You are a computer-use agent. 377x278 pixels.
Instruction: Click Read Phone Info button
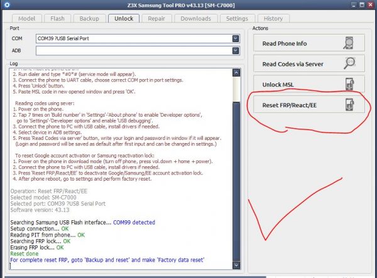click(x=309, y=43)
